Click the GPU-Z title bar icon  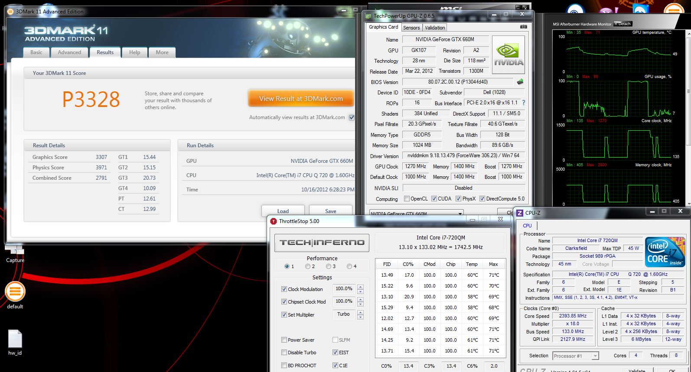tap(368, 16)
